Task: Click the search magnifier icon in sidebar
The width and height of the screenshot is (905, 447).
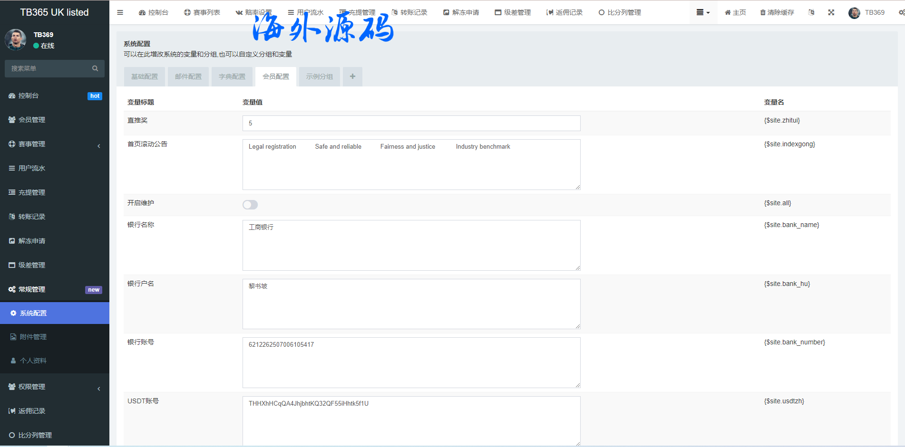Action: click(95, 68)
